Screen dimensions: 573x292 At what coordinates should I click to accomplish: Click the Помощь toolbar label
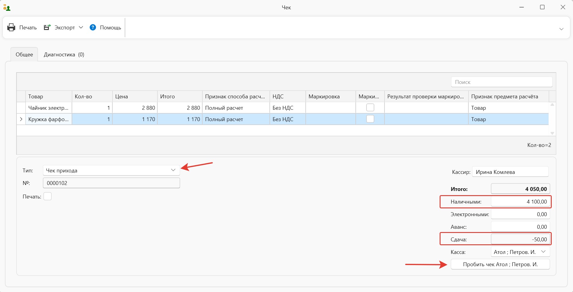tap(111, 28)
